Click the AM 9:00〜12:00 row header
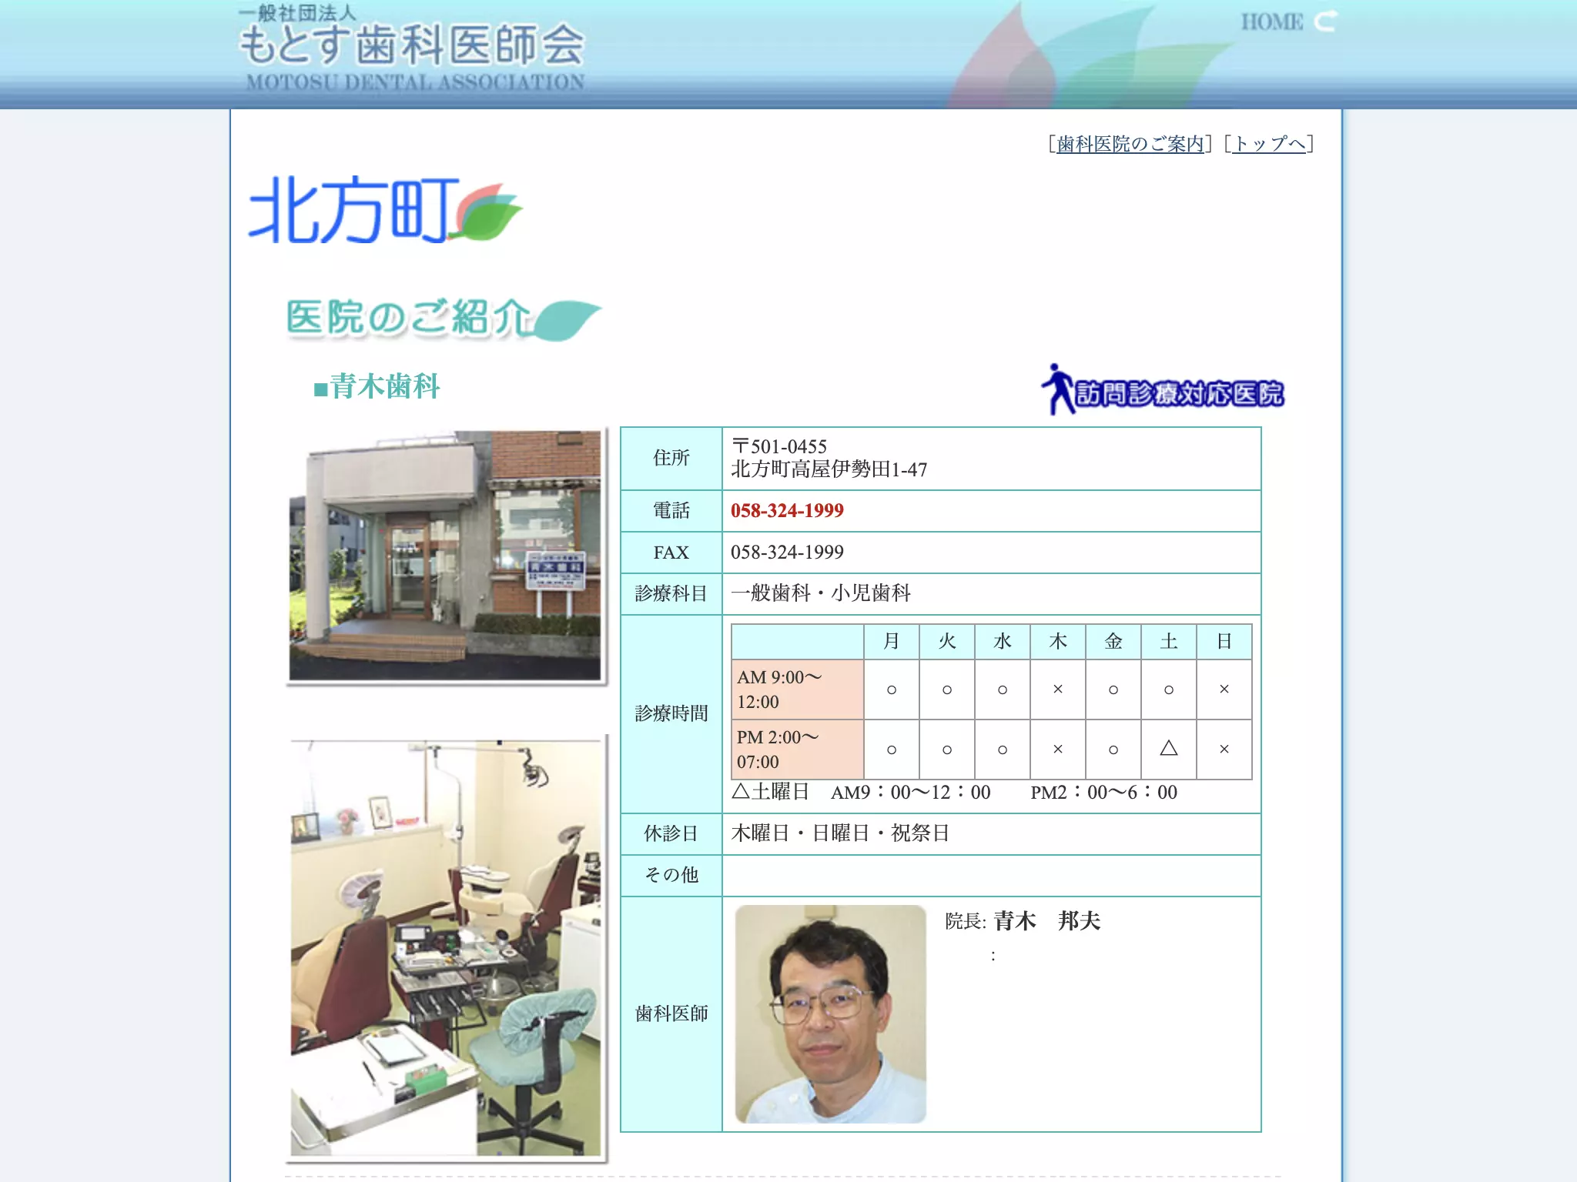 click(797, 689)
